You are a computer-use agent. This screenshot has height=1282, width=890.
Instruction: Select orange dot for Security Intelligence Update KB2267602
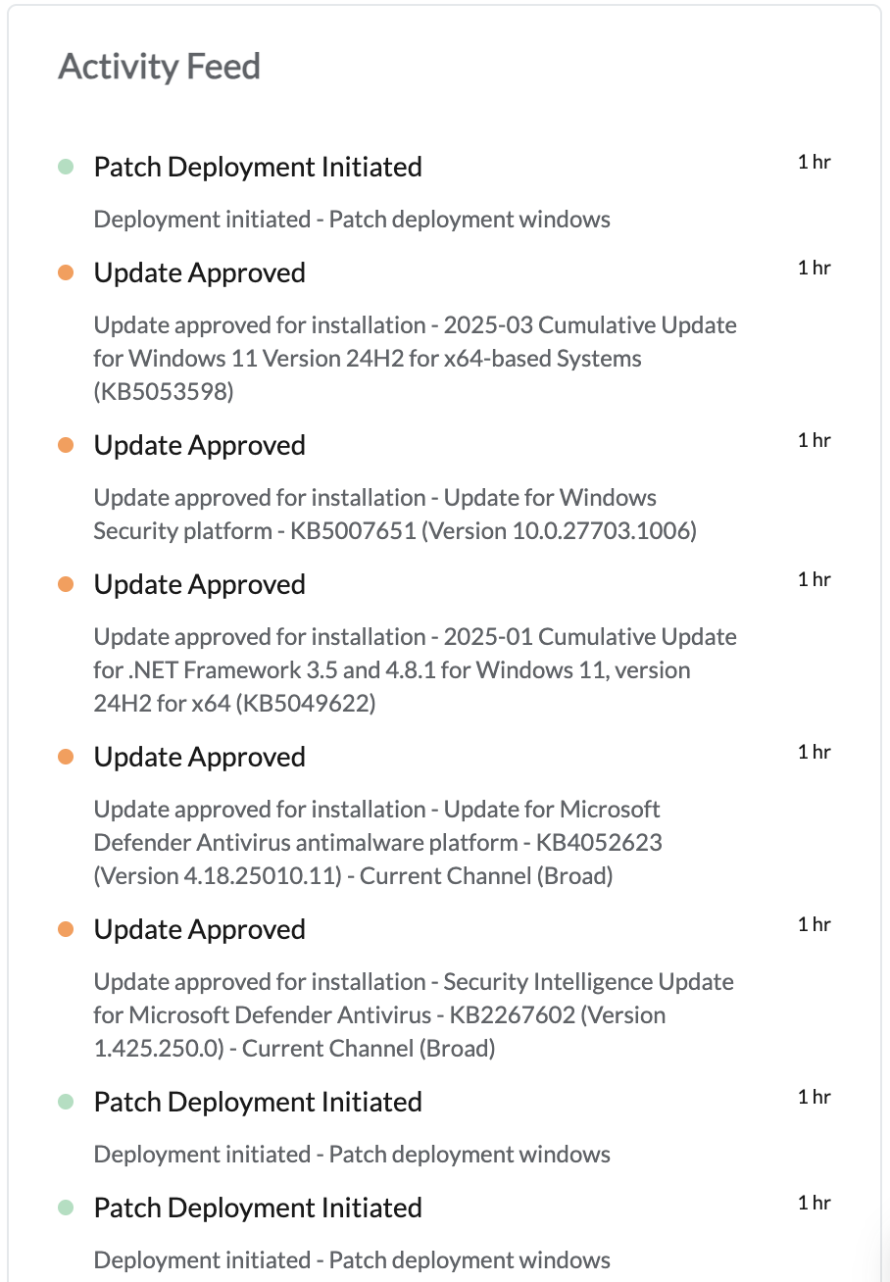click(x=66, y=930)
